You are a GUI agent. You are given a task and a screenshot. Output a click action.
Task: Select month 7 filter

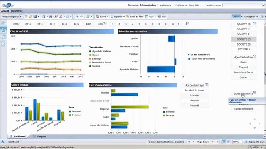click(153, 24)
